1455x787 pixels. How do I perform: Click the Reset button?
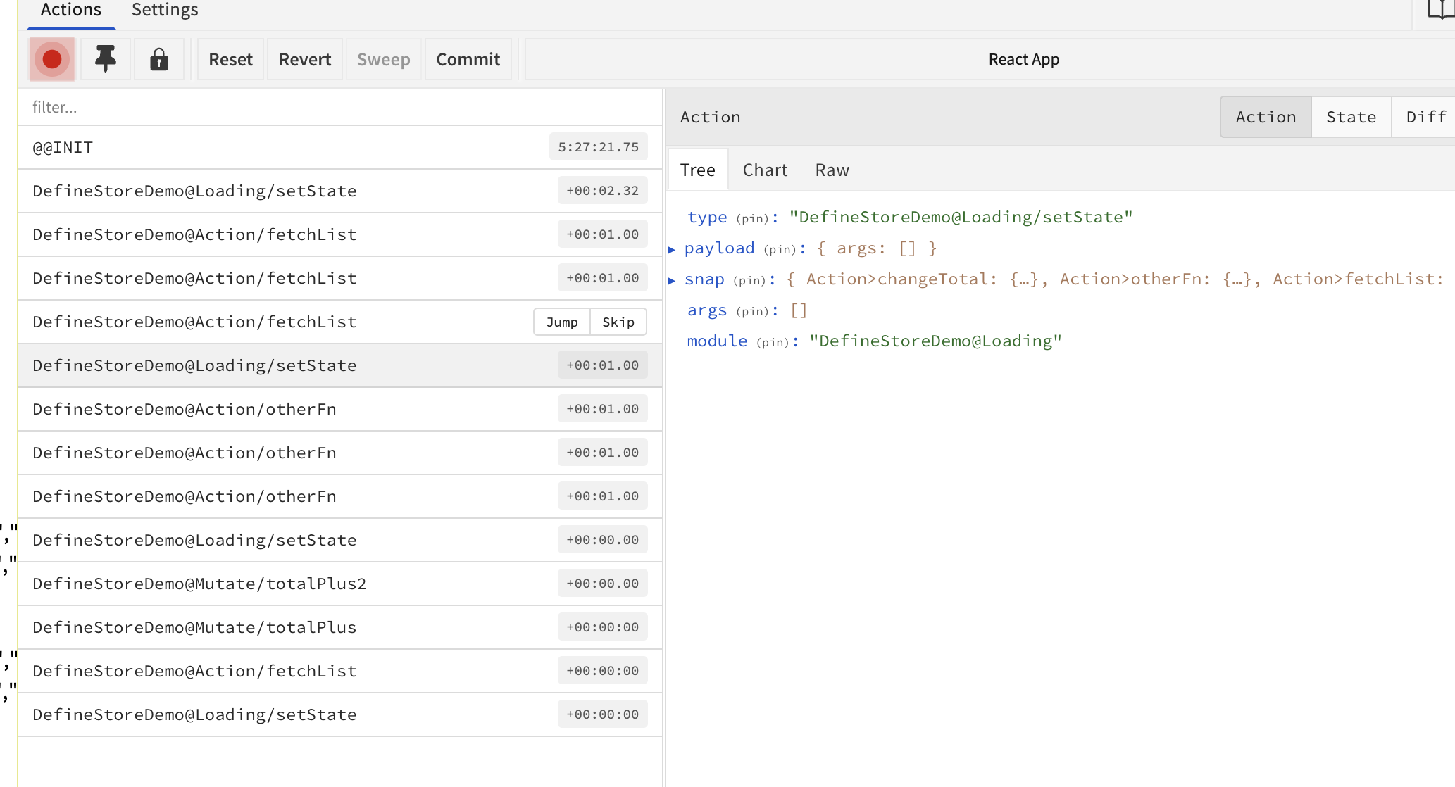pyautogui.click(x=230, y=60)
